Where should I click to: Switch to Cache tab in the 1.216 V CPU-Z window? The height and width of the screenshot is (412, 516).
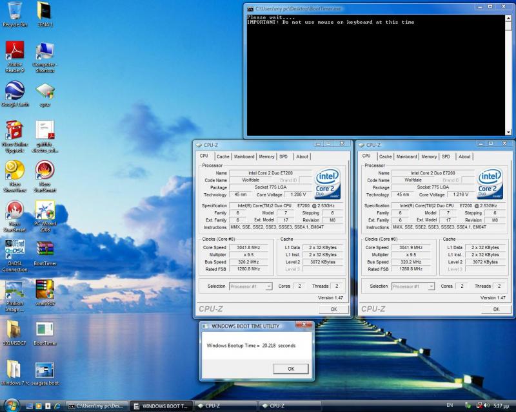tap(385, 156)
